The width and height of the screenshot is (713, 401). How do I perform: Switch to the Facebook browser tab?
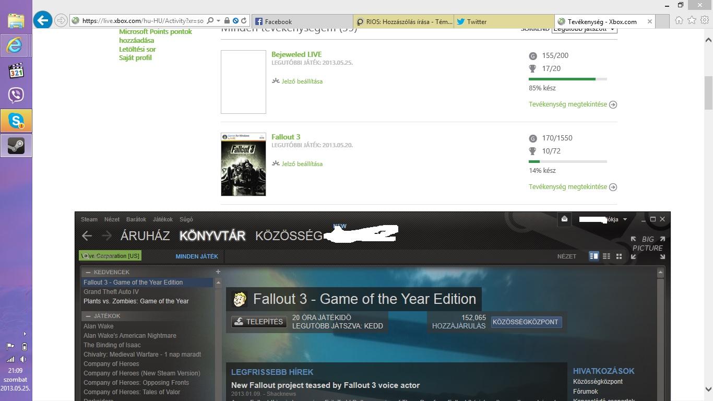pos(303,21)
